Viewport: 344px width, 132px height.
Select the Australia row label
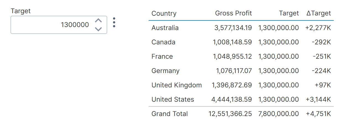165,28
